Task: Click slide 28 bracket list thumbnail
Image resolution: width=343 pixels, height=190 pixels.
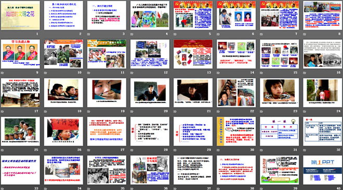Action: click(150, 131)
